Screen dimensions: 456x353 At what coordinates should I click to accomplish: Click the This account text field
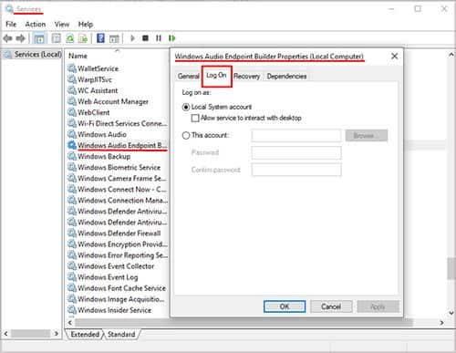coord(296,135)
